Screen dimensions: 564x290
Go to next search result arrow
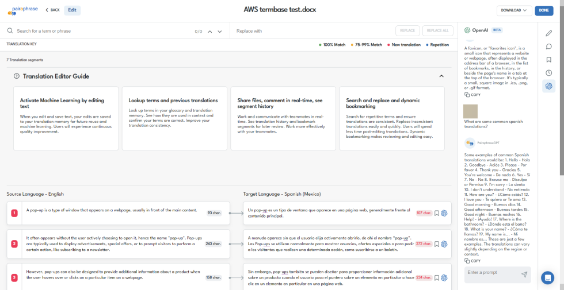point(220,32)
